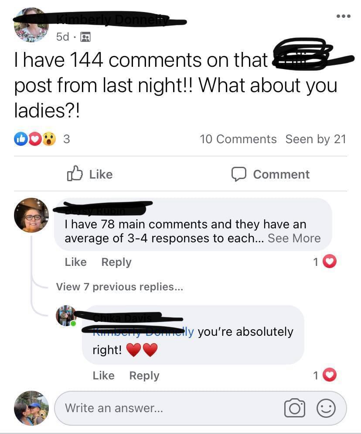Like the 78 main comments comment
The height and width of the screenshot is (434, 361).
75,262
